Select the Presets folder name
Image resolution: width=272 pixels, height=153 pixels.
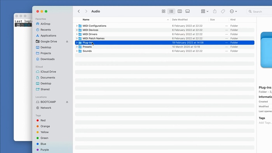point(87,47)
